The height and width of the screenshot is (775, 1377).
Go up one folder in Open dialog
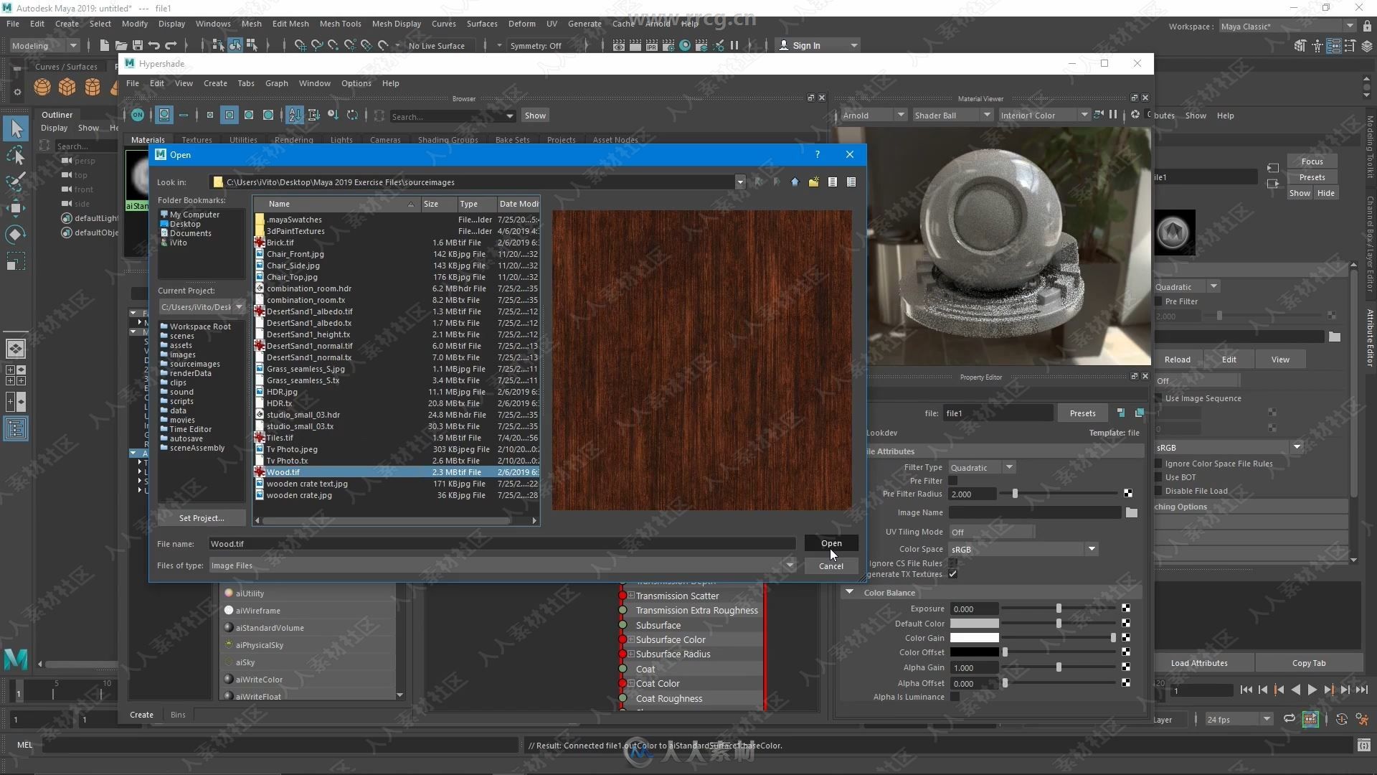click(795, 182)
